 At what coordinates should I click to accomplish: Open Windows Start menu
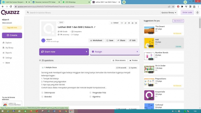(x=2, y=111)
